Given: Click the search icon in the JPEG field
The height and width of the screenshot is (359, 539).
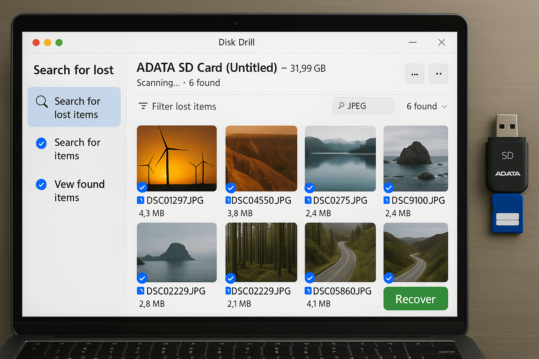Looking at the screenshot, I should 341,106.
